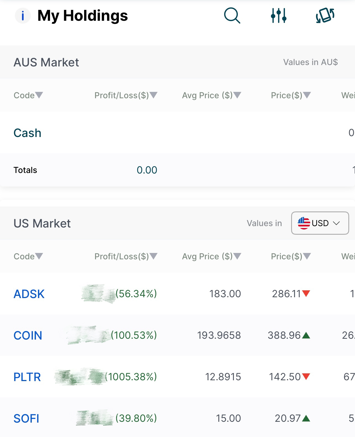This screenshot has width=355, height=437.
Task: Tap SOFI average price 15.00
Action: pos(228,418)
